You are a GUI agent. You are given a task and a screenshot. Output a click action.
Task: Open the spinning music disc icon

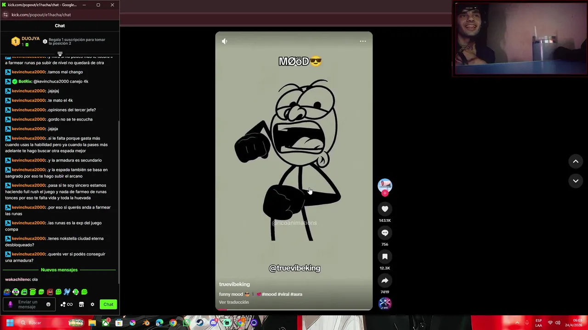coord(385,303)
